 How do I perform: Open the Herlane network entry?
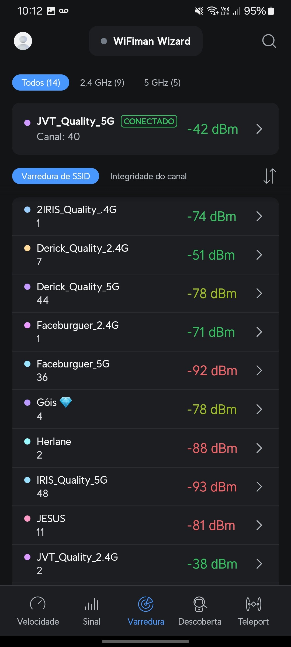coord(145,448)
